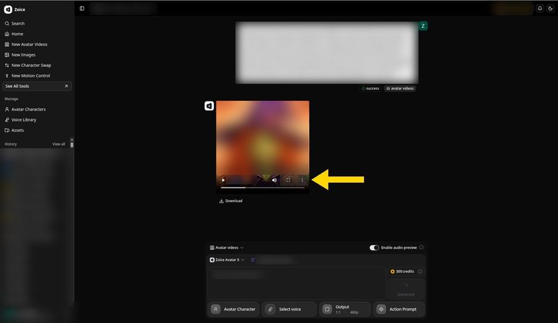558x323 pixels.
Task: Click into the prompt text area
Action: tap(296, 283)
